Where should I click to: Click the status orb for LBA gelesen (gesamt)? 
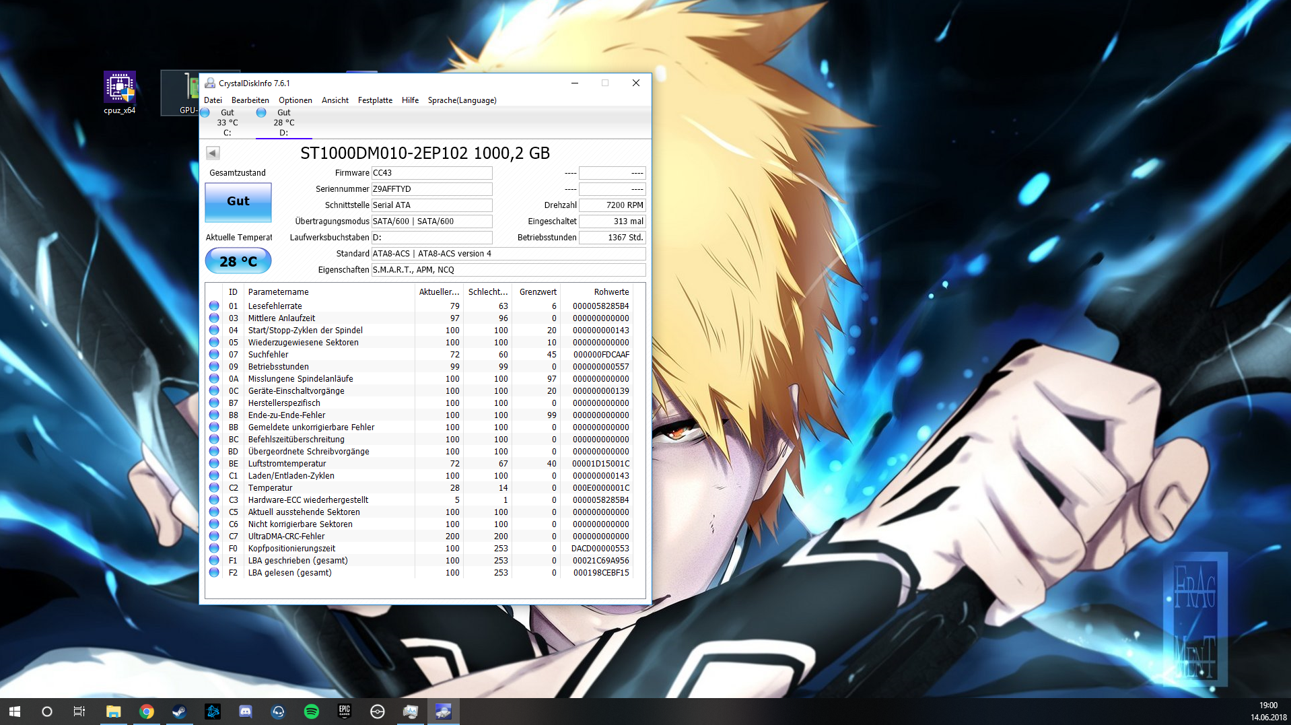click(x=214, y=572)
